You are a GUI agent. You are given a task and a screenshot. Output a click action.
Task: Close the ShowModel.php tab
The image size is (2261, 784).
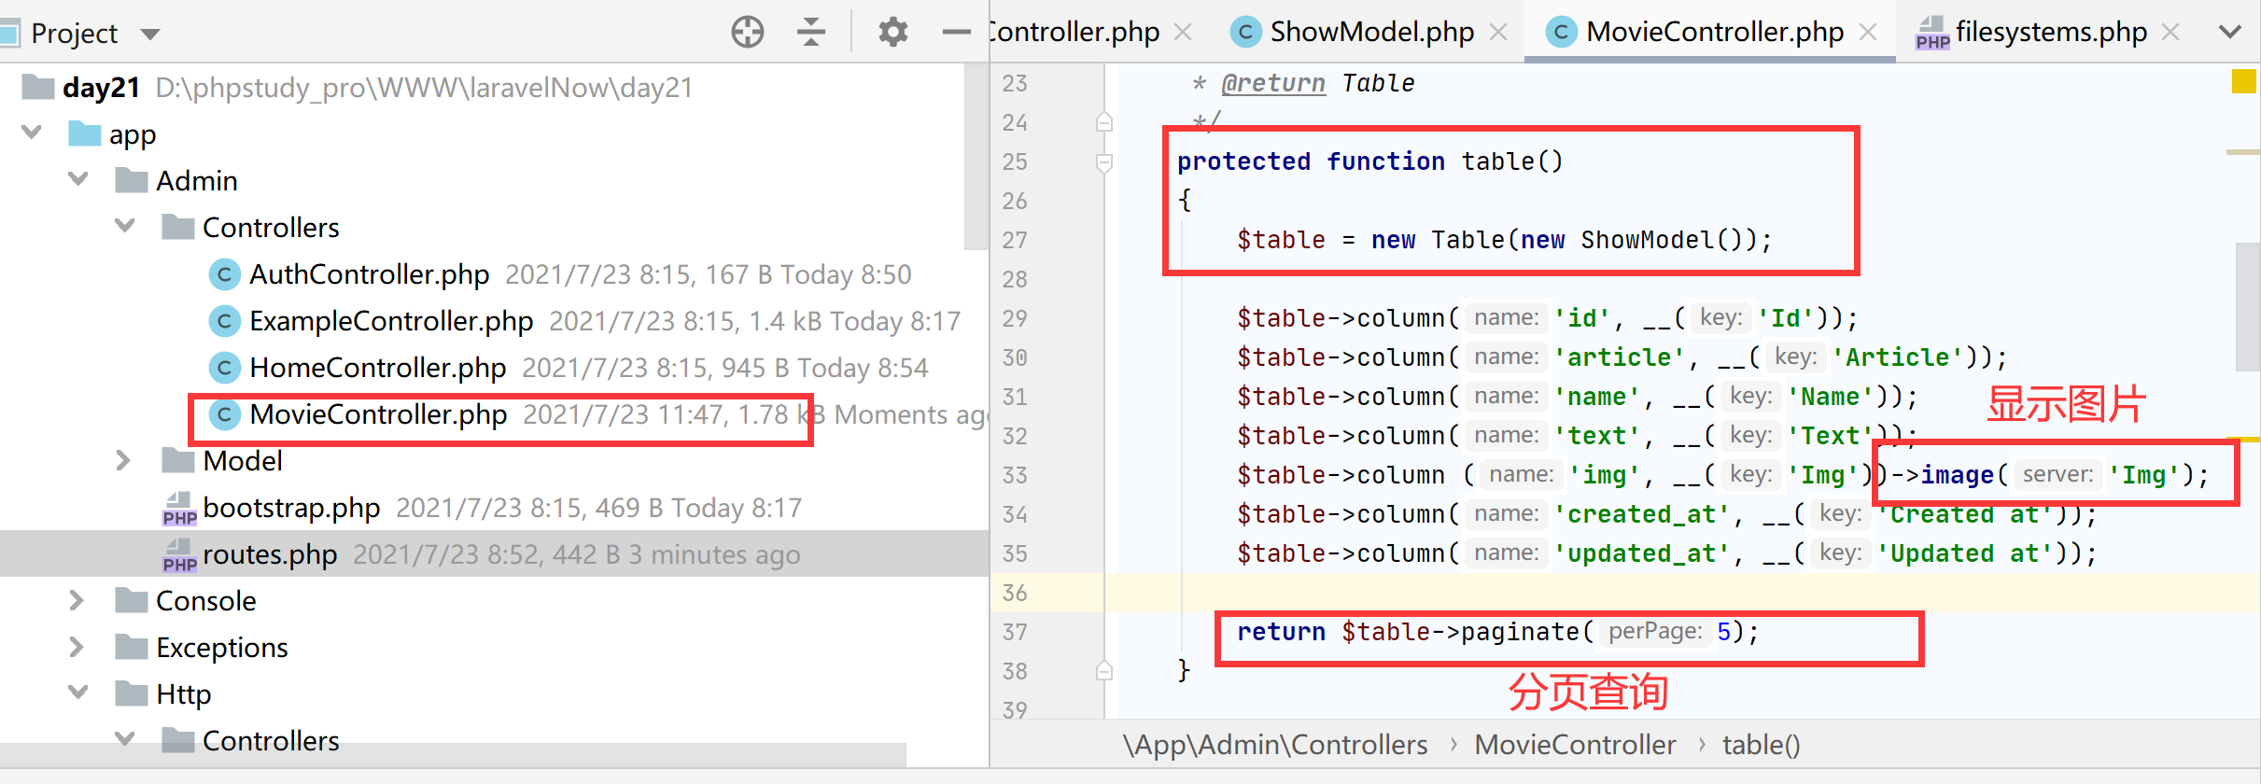pos(1498,33)
